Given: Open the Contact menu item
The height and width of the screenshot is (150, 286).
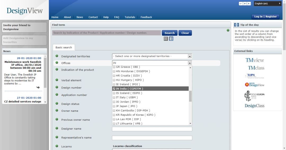Looking at the screenshot, I should (93, 17).
